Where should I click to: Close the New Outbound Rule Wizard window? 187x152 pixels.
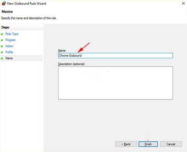point(183,3)
